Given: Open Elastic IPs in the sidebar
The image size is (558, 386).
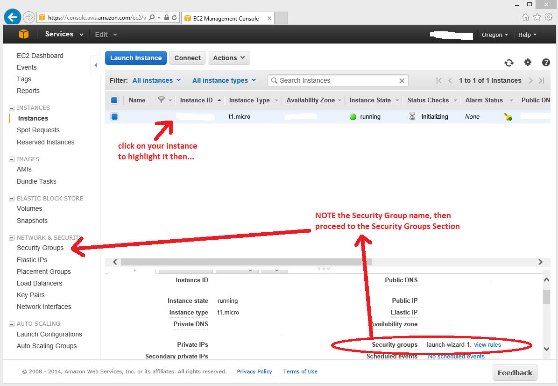Looking at the screenshot, I should click(x=32, y=260).
